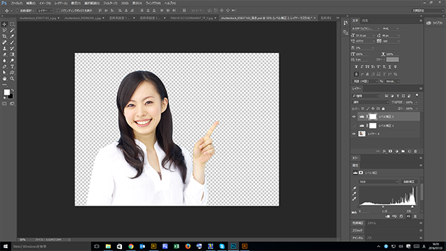446x251 pixels.
Task: Open font size dropdown
Action: click(374, 36)
